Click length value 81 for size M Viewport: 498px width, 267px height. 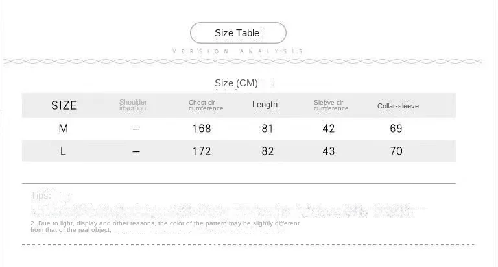(267, 129)
